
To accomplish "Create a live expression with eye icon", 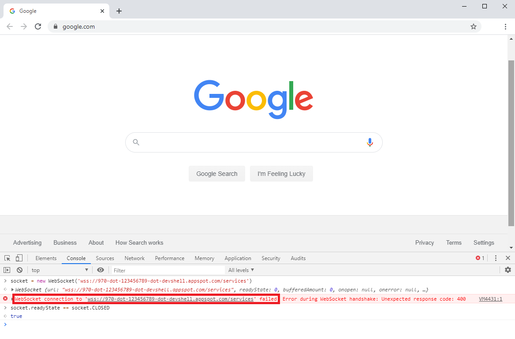I will (x=101, y=270).
